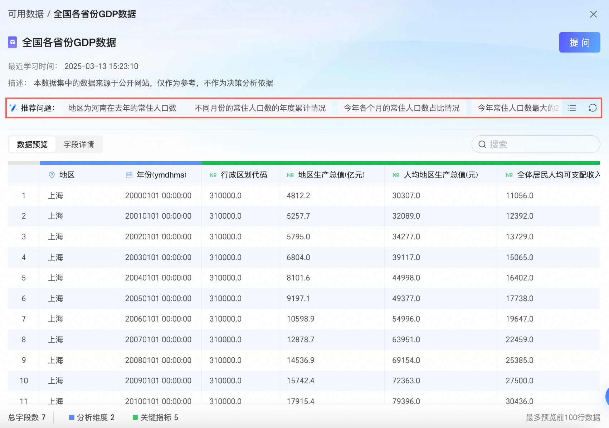Click the dataset cube icon beside title
The image size is (609, 428).
[x=13, y=42]
